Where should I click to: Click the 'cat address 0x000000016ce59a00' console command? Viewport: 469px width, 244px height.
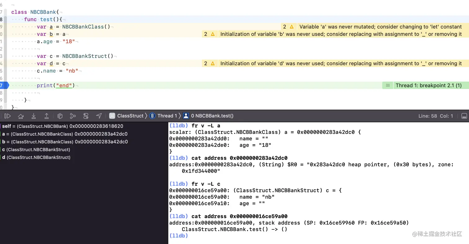[x=239, y=216]
